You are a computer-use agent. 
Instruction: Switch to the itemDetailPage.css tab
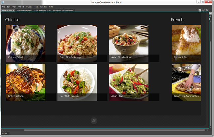point(24,10)
